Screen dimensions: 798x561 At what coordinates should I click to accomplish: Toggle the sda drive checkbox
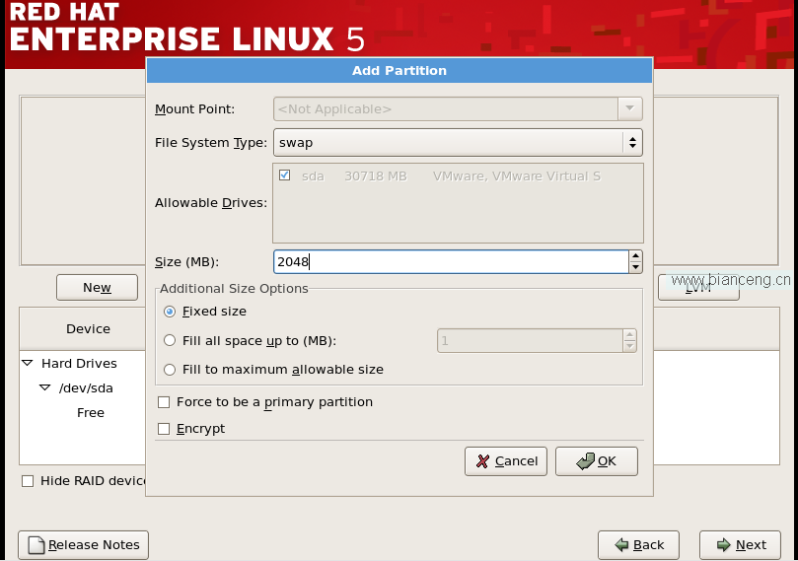(284, 175)
